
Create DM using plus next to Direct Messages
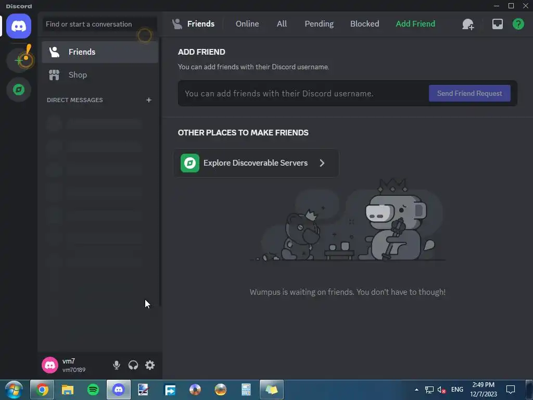pyautogui.click(x=148, y=100)
